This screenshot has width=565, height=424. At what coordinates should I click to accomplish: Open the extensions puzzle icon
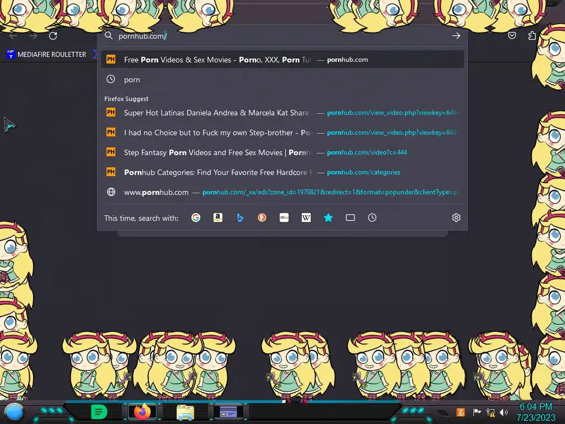click(532, 35)
